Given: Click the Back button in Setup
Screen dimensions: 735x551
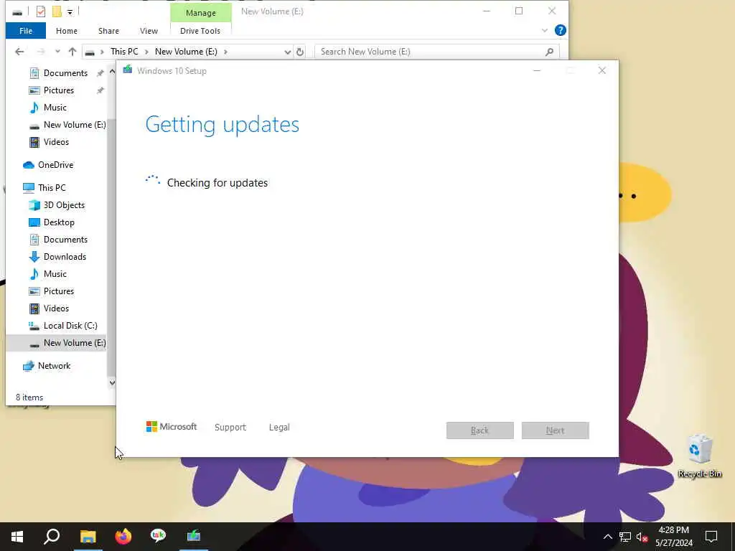Looking at the screenshot, I should coord(480,430).
